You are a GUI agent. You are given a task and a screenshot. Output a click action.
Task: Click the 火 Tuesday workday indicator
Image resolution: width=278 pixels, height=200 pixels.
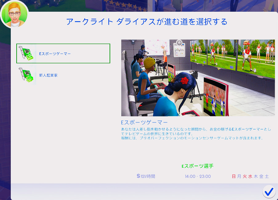245,176
